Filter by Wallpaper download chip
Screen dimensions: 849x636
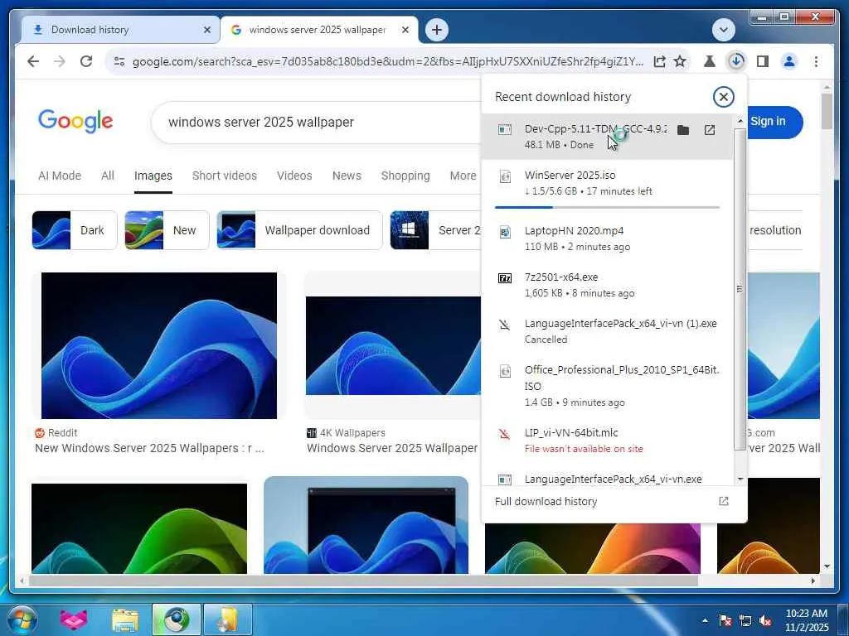(299, 230)
